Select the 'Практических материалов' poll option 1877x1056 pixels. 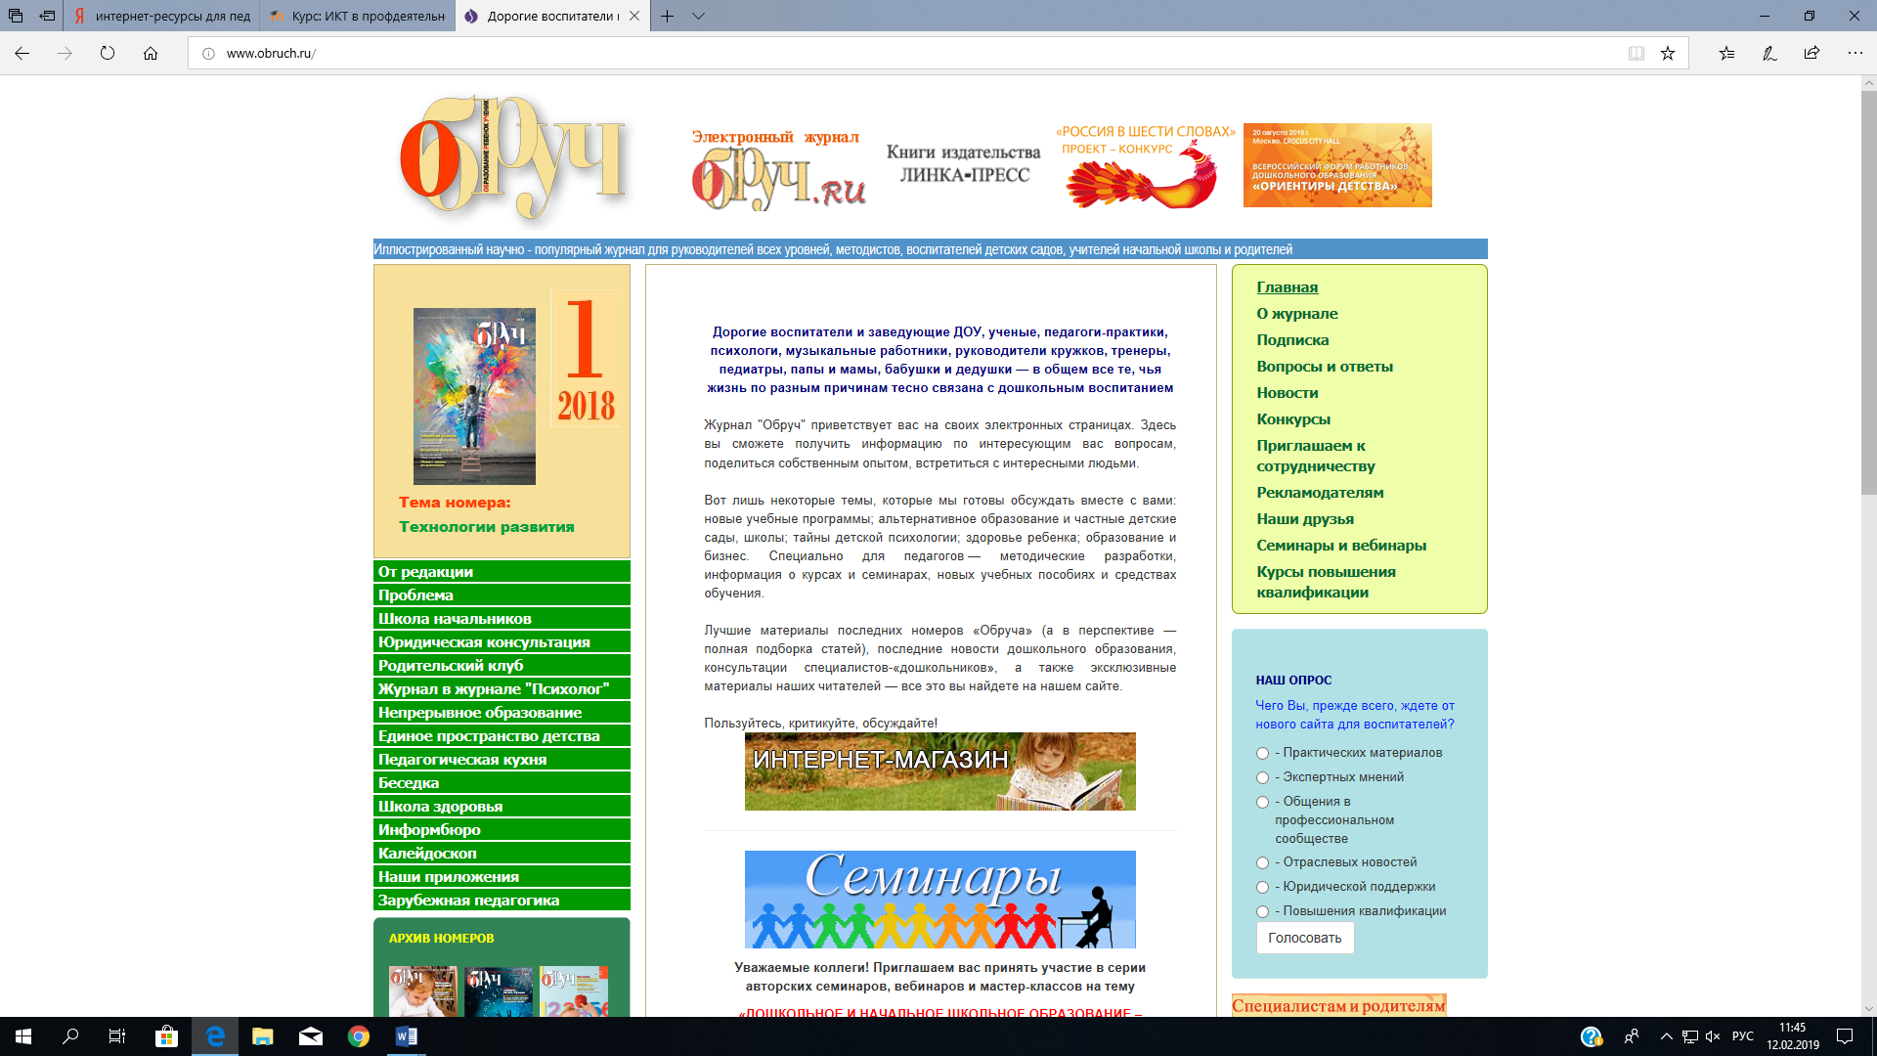(1262, 754)
